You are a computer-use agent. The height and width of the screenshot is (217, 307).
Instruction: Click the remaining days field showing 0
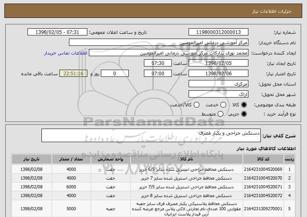coord(115,74)
